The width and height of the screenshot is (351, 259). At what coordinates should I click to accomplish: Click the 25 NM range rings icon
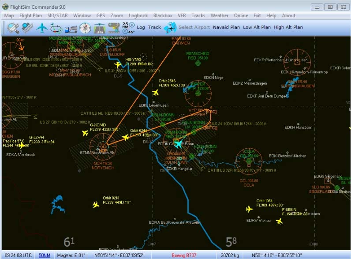(x=127, y=28)
